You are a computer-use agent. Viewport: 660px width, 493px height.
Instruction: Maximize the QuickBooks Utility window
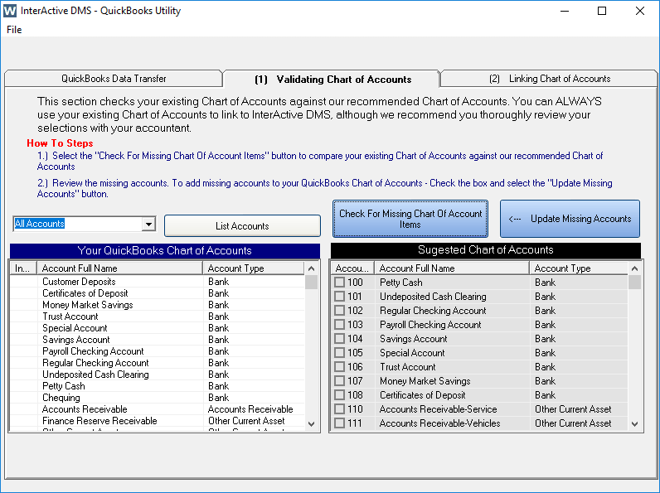click(x=602, y=11)
